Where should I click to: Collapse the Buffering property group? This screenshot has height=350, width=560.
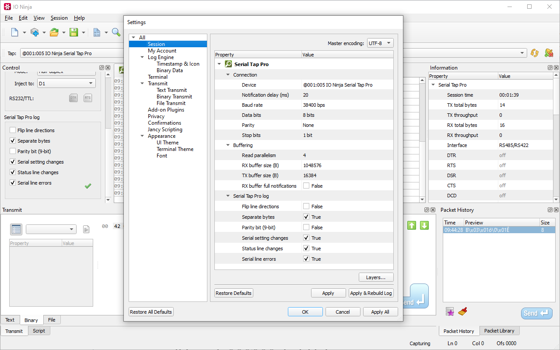pos(228,145)
